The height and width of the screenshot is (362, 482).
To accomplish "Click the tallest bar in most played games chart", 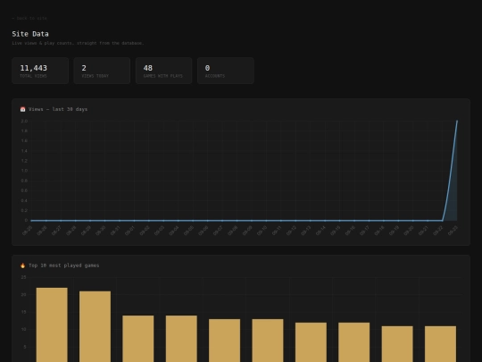I will 52,324.
